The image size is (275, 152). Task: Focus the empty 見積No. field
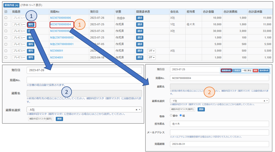pyautogui.click(x=84, y=80)
